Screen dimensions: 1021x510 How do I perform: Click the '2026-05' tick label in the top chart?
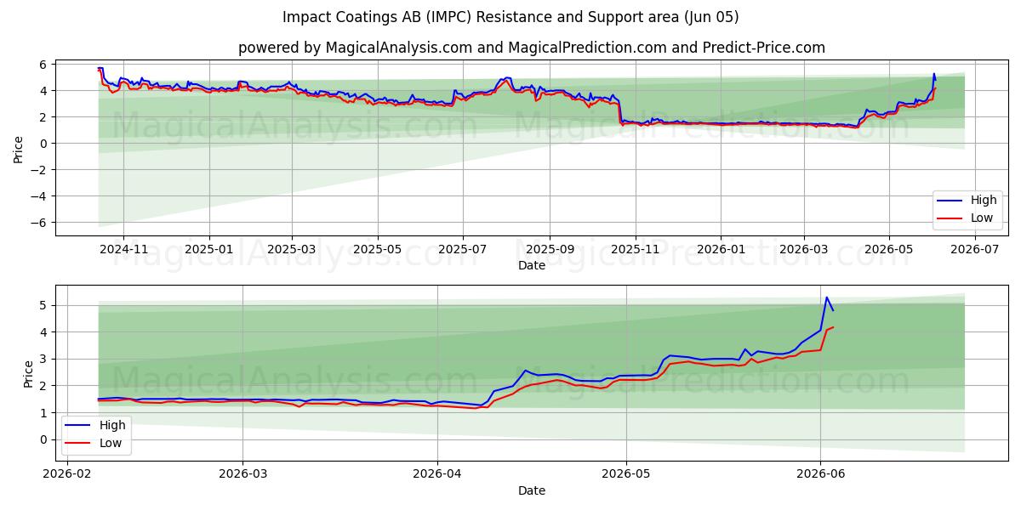click(x=889, y=250)
